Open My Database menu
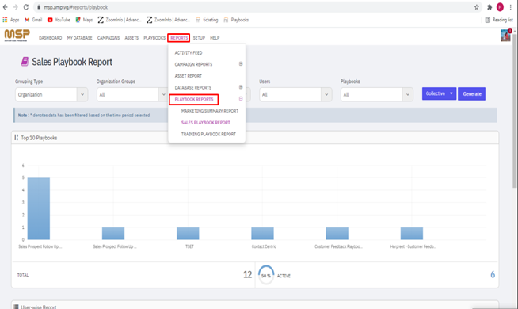Viewport: 518px width, 309px height. [80, 38]
